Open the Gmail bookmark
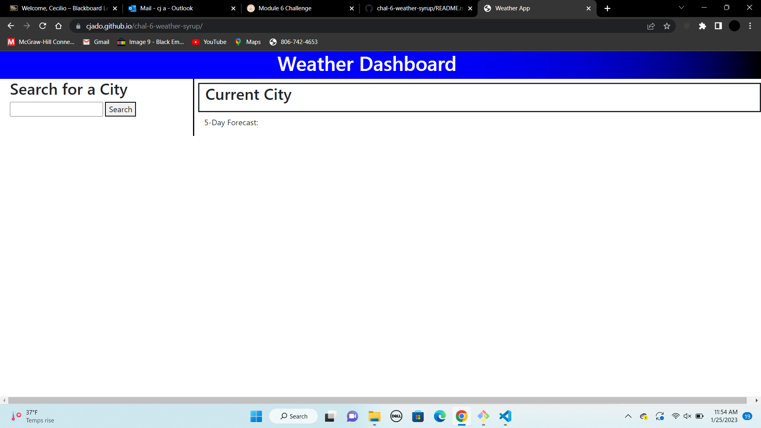The height and width of the screenshot is (428, 761). (x=96, y=42)
